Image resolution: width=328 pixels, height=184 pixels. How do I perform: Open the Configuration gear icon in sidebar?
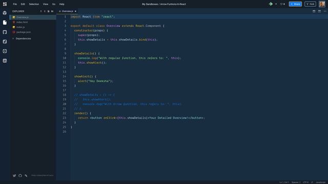5,51
